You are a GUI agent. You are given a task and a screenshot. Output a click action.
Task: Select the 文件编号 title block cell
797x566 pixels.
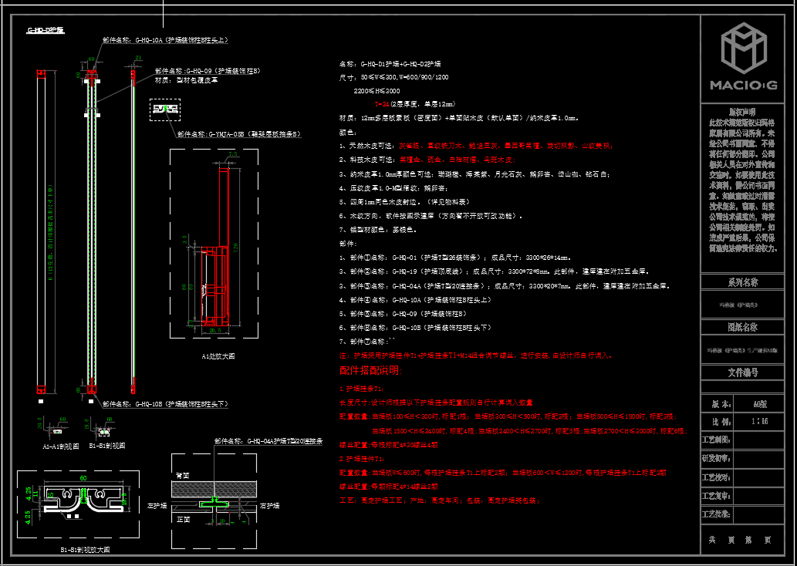(742, 372)
